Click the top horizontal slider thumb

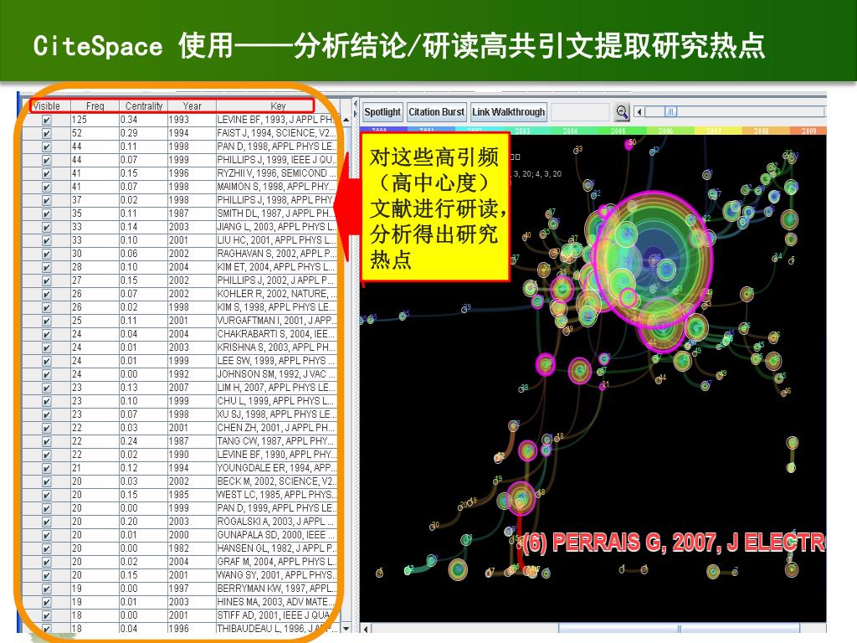click(670, 111)
